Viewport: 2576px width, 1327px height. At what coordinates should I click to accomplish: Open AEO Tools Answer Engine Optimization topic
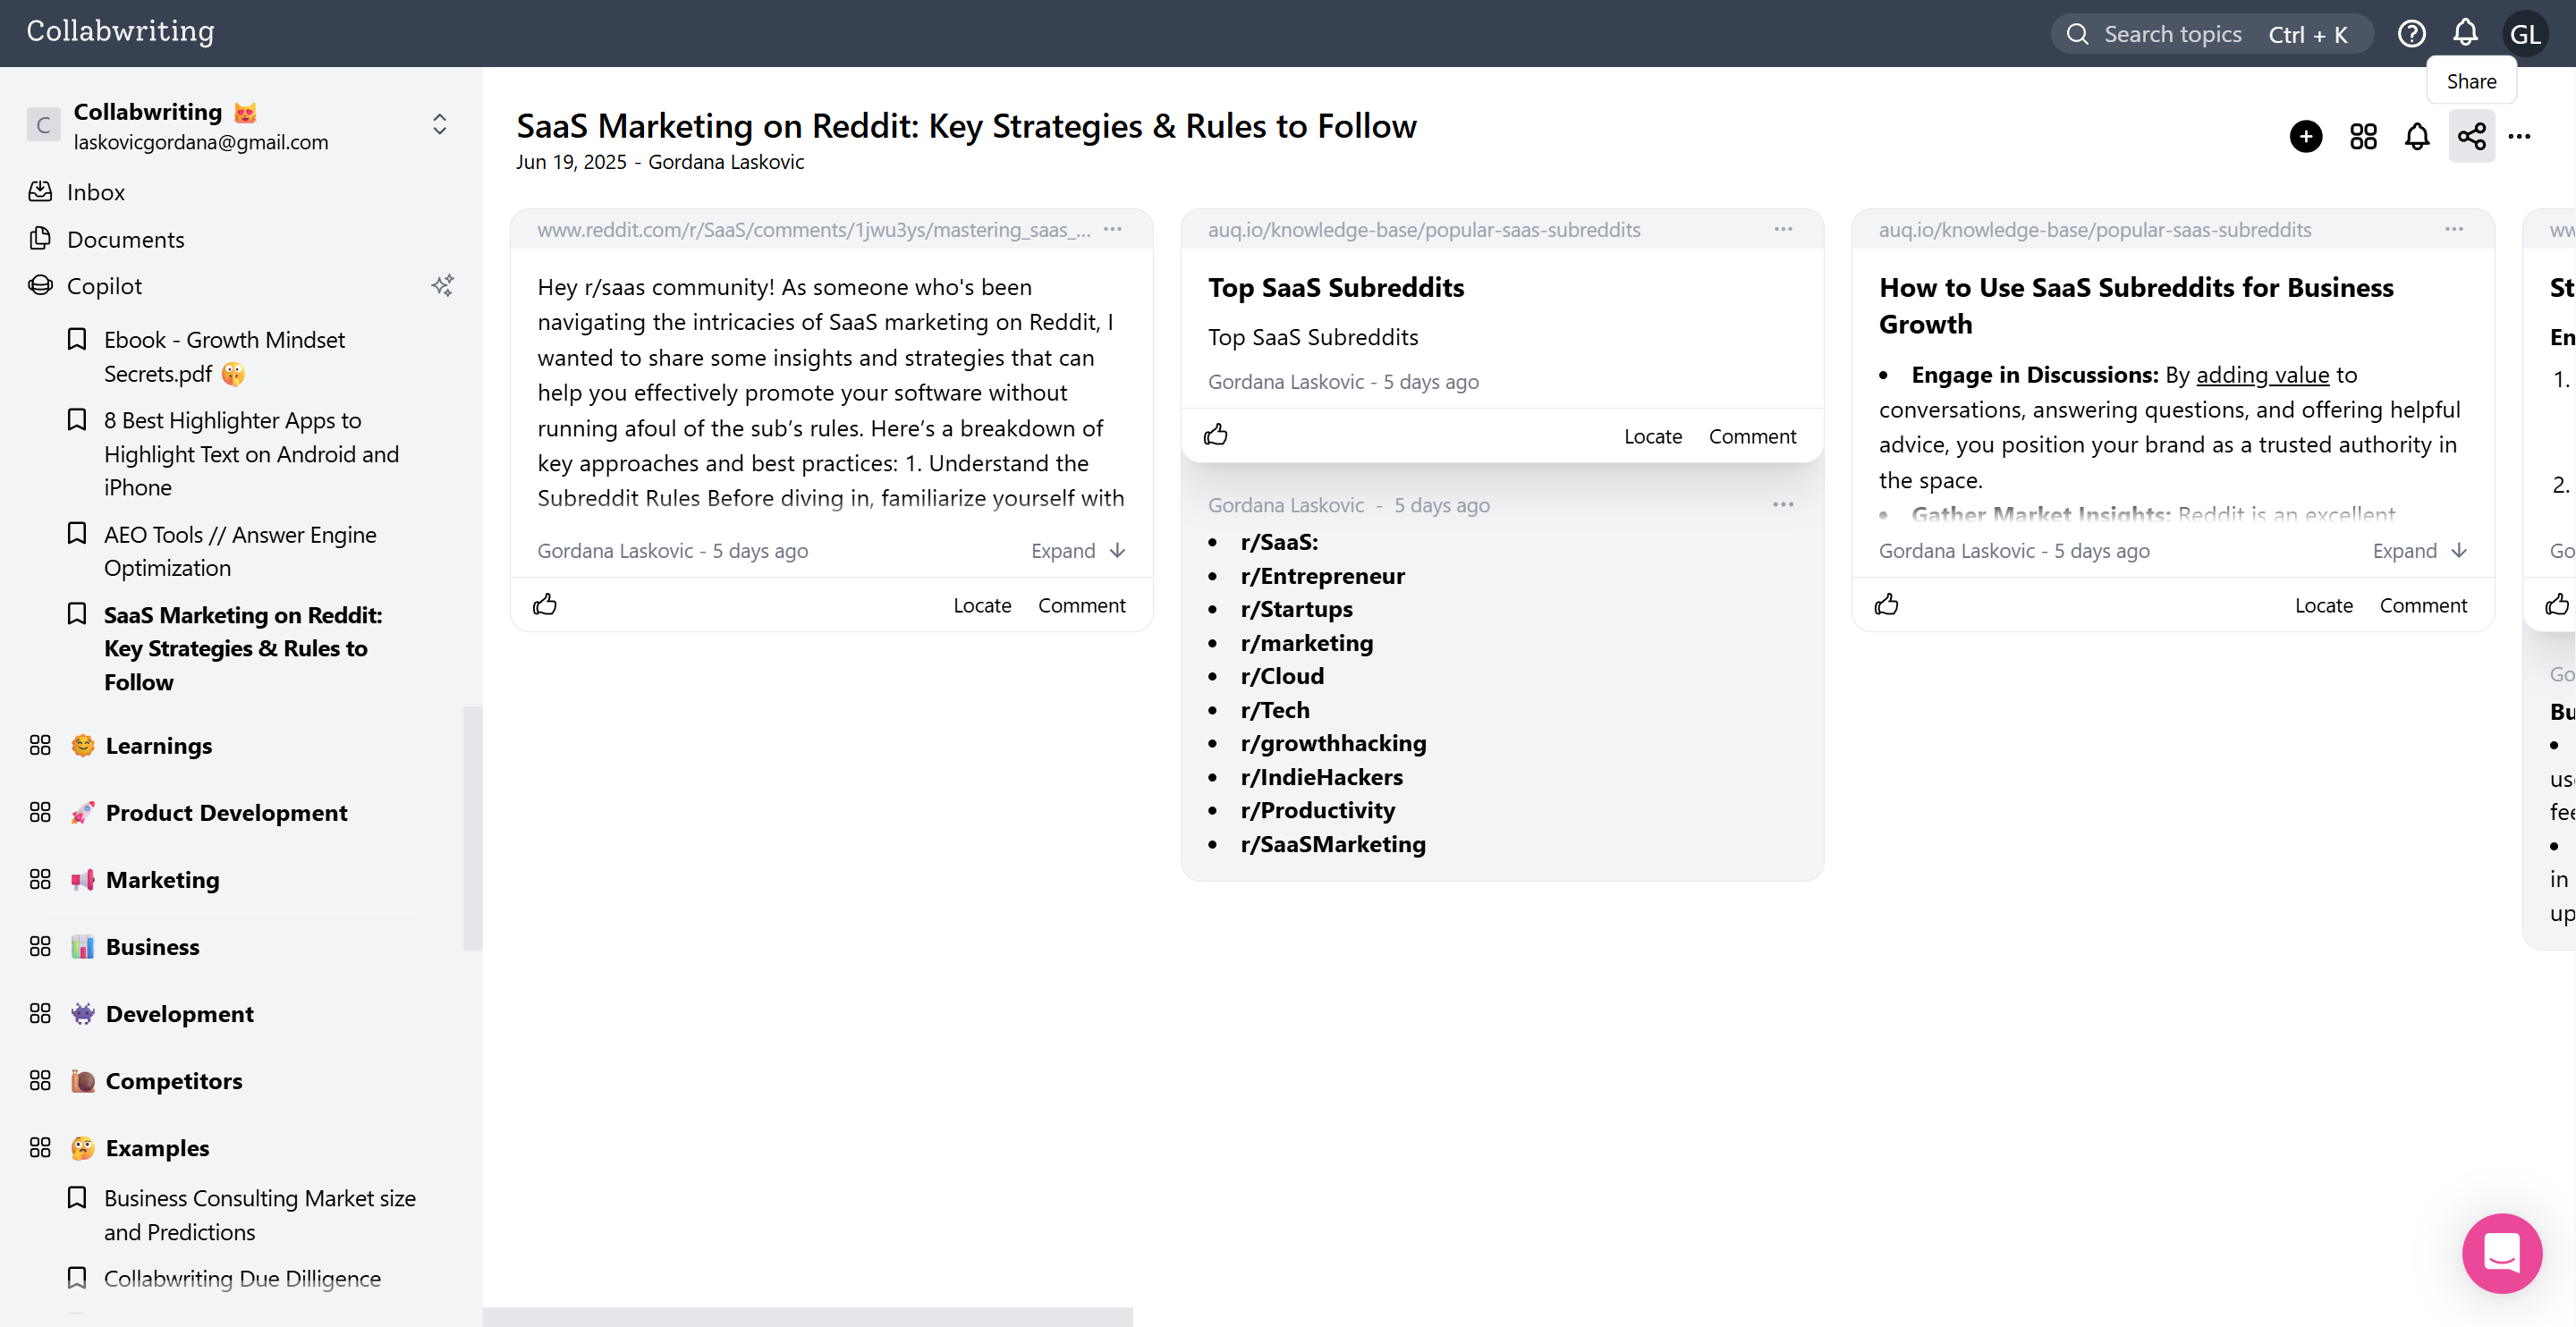click(240, 551)
